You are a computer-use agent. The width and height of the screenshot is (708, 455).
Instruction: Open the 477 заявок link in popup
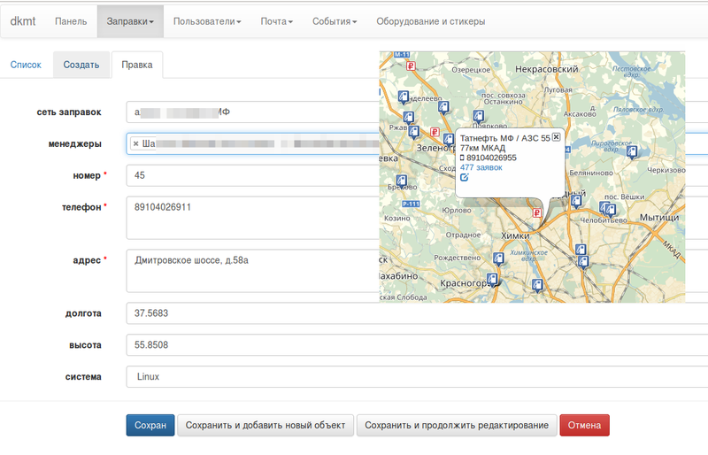(481, 167)
